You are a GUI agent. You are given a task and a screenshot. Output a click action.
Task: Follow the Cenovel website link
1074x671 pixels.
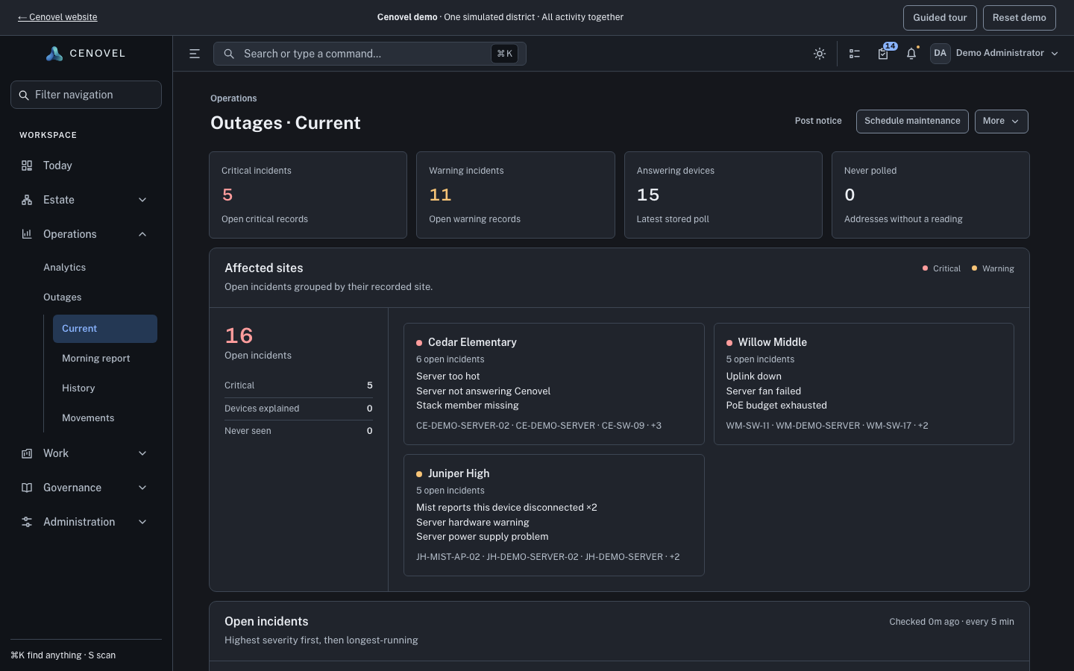57,17
